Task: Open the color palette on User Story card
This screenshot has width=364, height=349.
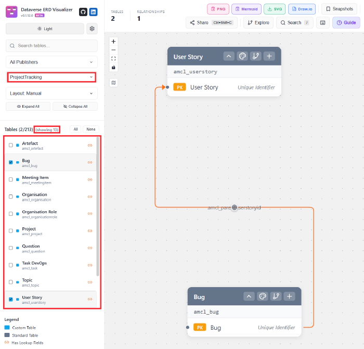Action: pyautogui.click(x=242, y=57)
